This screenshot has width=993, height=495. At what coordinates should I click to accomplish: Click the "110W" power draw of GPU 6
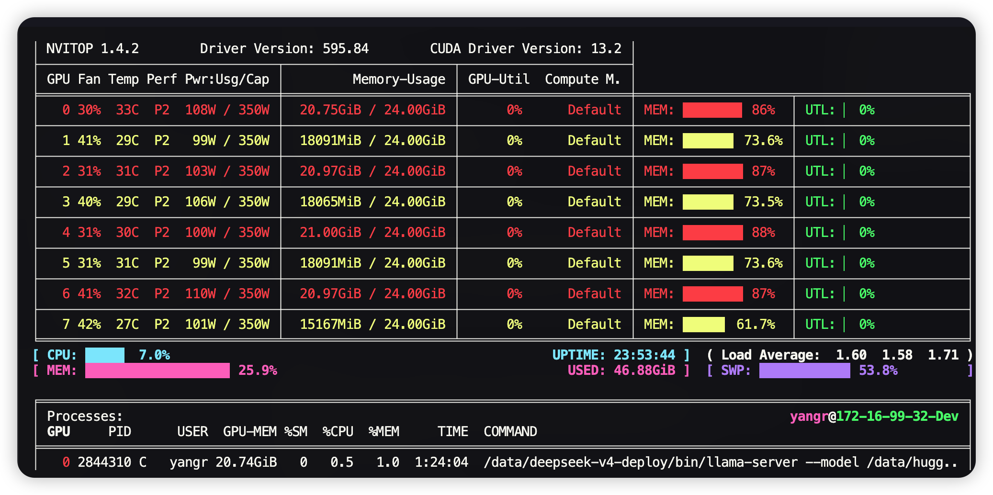pos(201,293)
